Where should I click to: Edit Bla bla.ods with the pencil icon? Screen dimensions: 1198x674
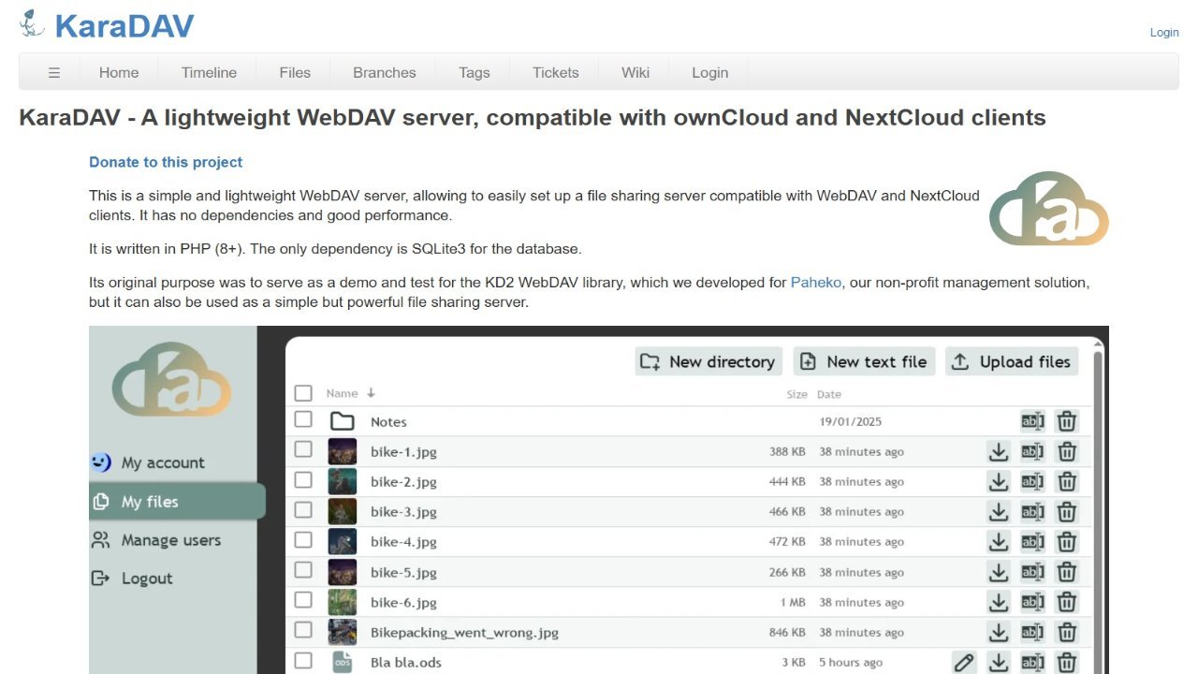(x=964, y=663)
